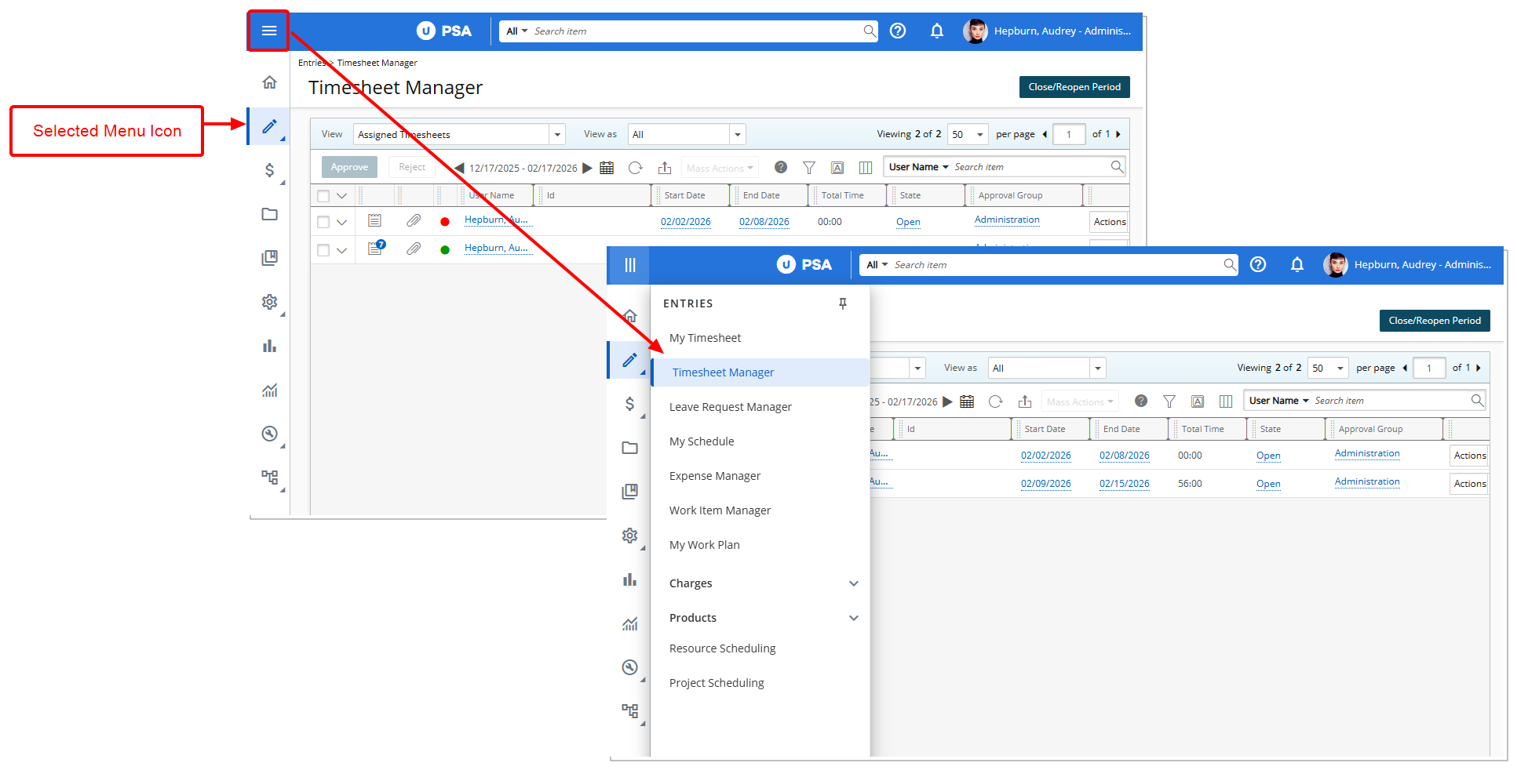The image size is (1517, 770).
Task: Open My Timesheet from the Entries menu
Action: [x=705, y=337]
